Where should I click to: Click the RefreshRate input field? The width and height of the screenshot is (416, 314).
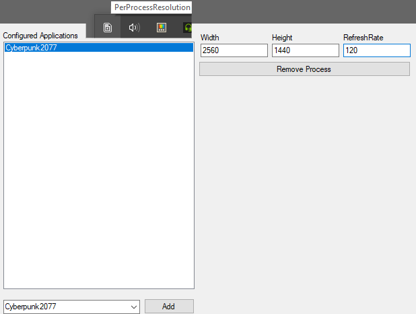(377, 50)
